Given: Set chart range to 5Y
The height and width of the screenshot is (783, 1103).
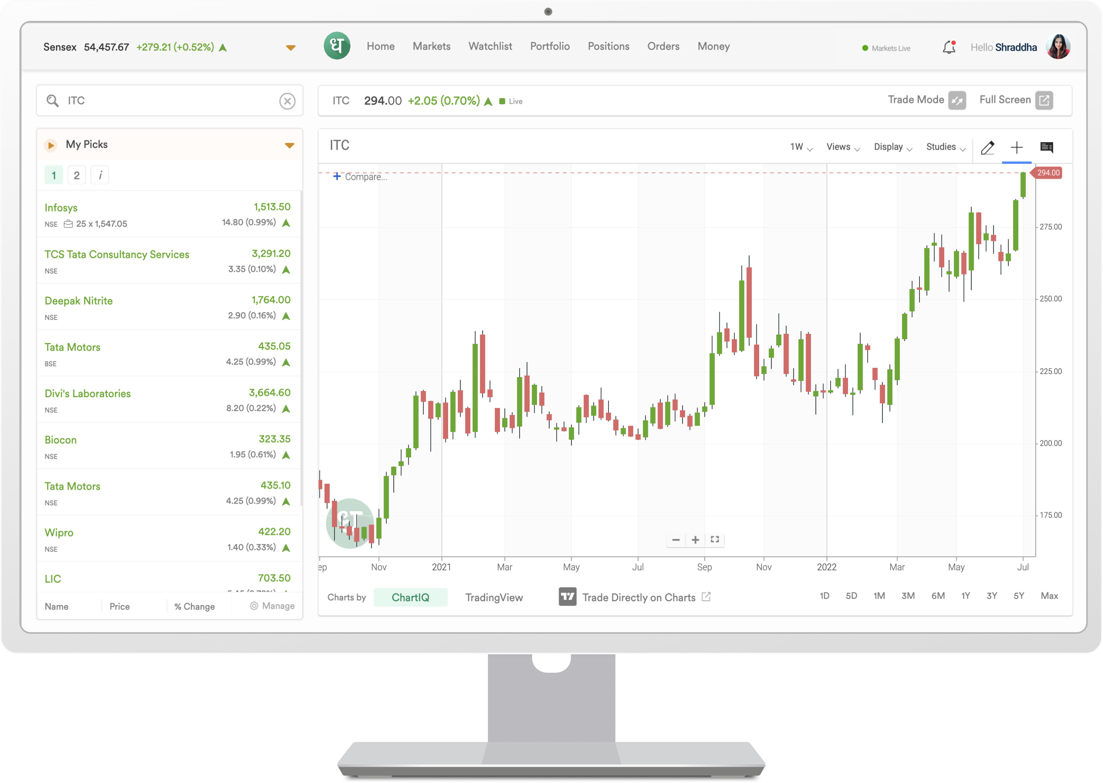Looking at the screenshot, I should click(1018, 595).
